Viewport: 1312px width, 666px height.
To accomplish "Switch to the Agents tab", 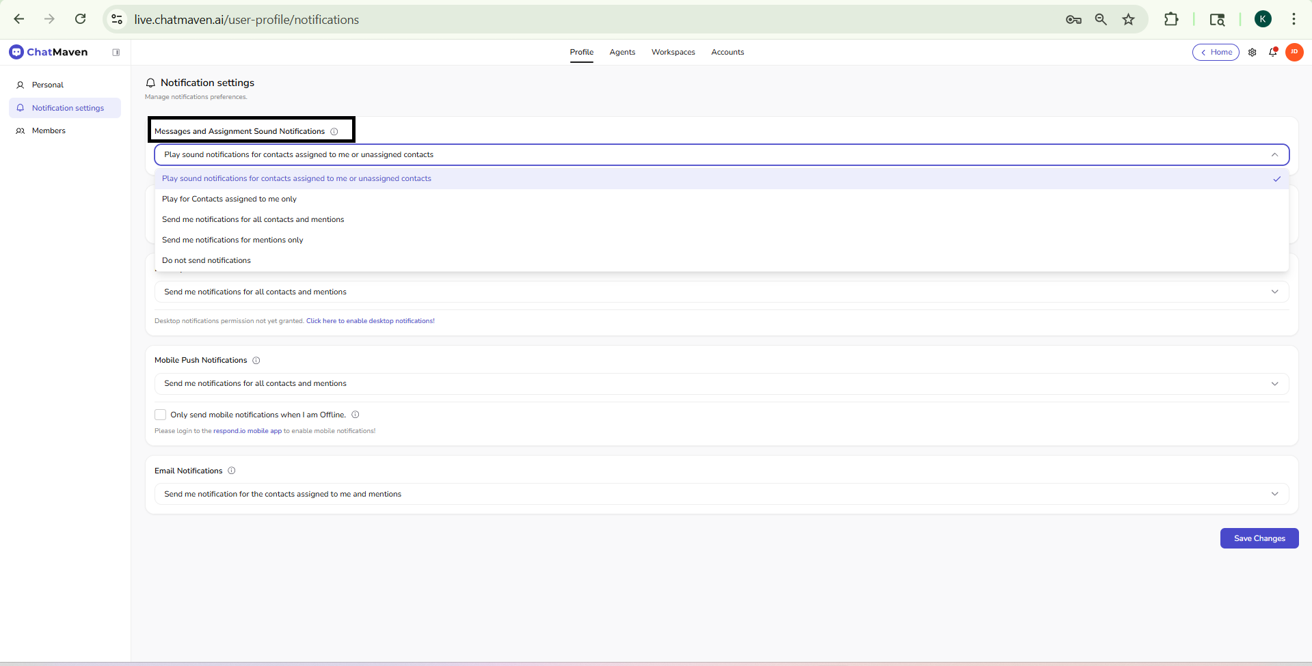I will coord(622,53).
